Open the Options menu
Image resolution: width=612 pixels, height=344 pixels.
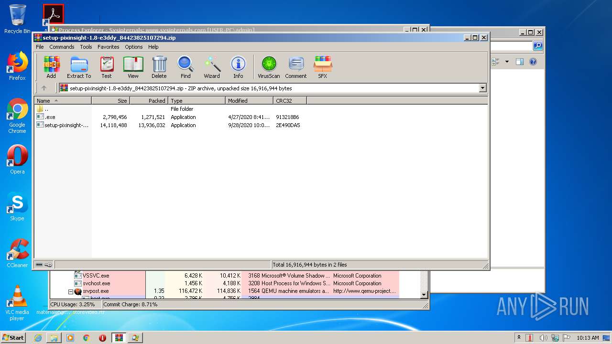[x=134, y=47]
